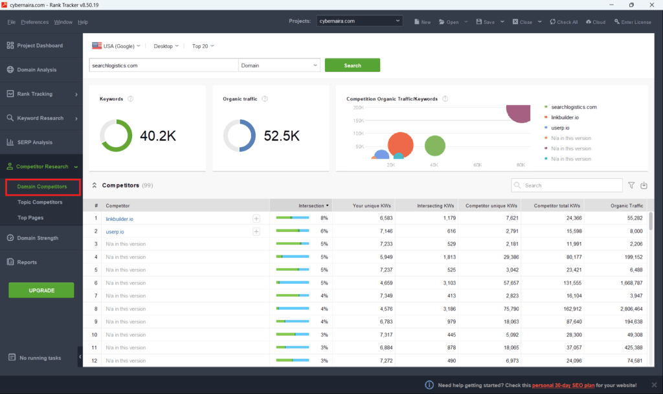This screenshot has width=663, height=394.
Task: Click the filter funnel icon above the table
Action: point(631,185)
